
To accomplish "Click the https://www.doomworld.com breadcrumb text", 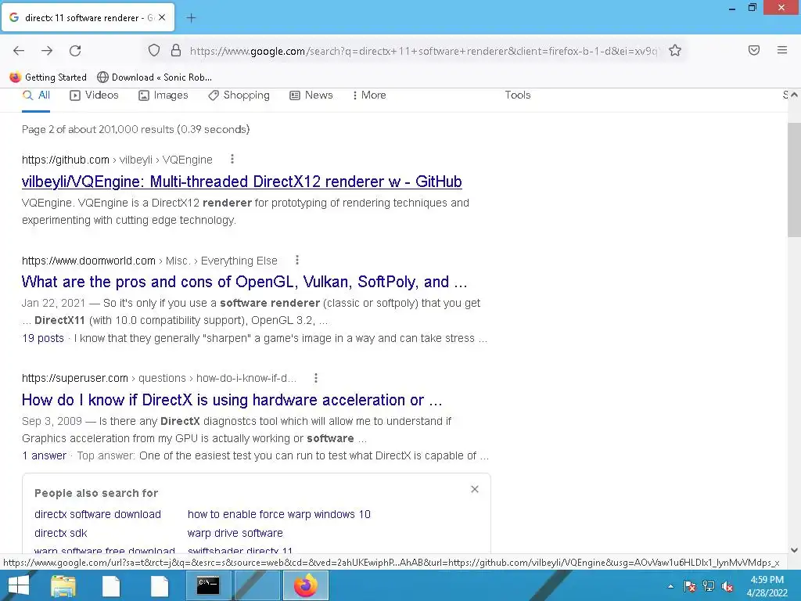I will (88, 261).
